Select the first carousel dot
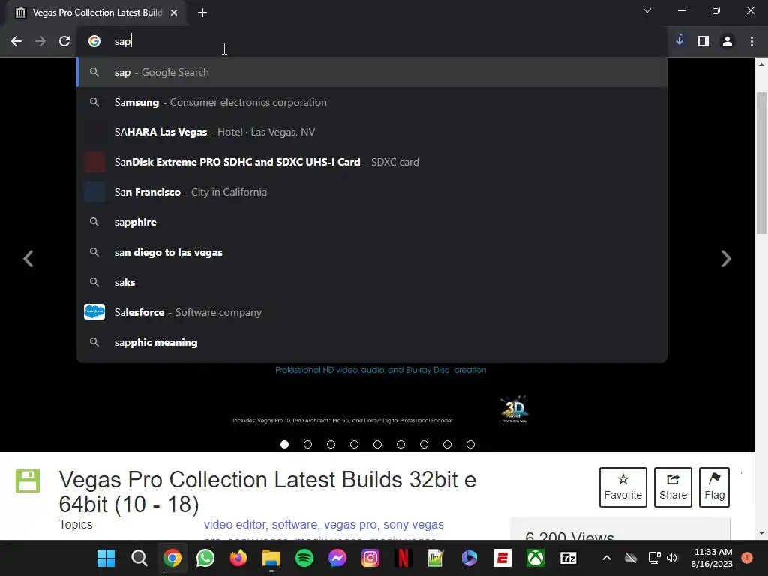Viewport: 768px width, 576px height. 284,444
